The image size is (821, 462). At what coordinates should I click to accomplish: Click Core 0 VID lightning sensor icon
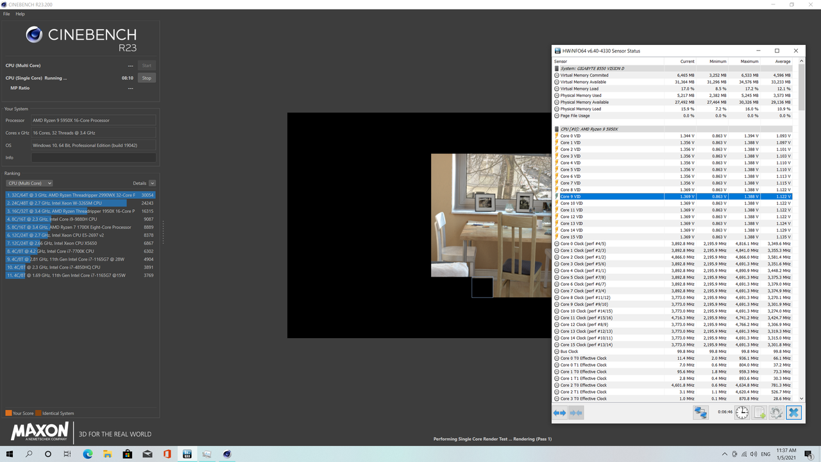pyautogui.click(x=557, y=136)
